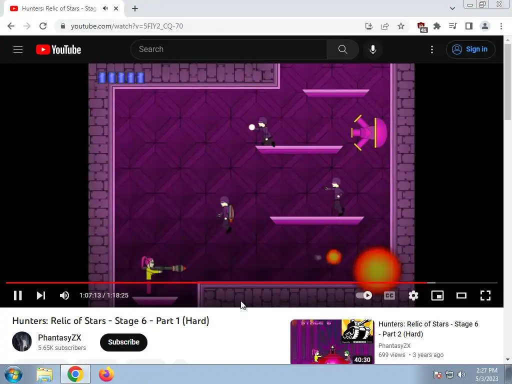
Task: Open Windows Explorer from taskbar
Action: [x=44, y=374]
